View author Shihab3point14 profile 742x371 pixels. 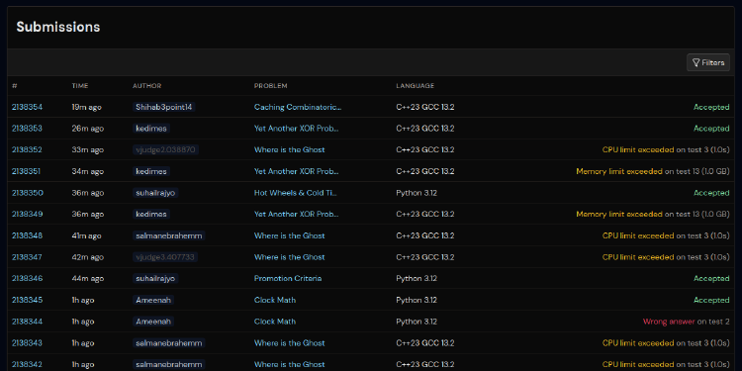(163, 107)
